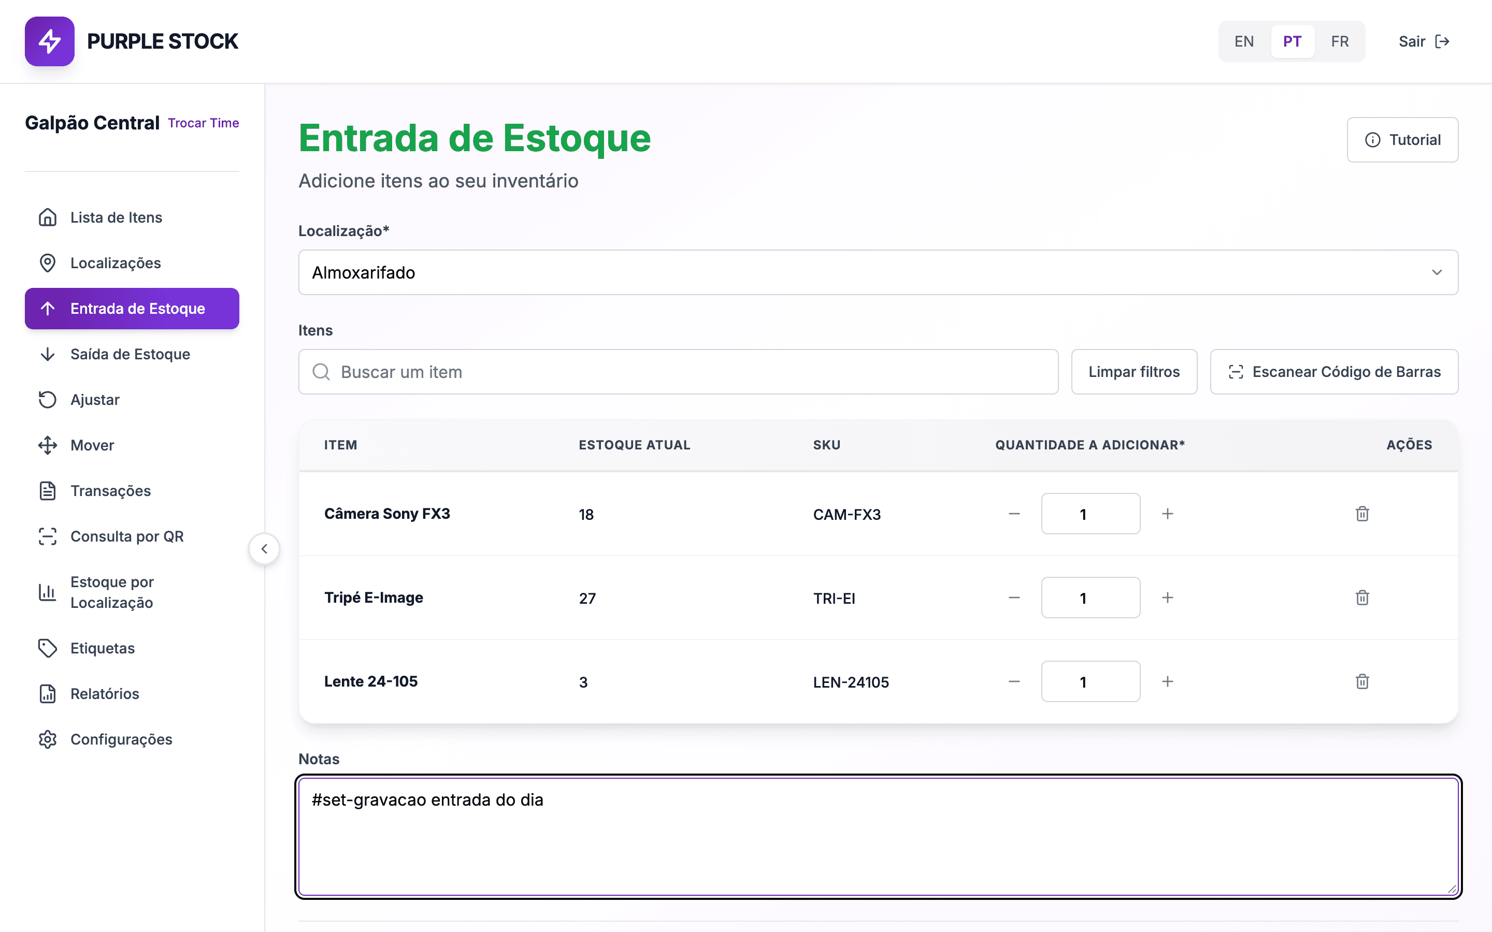This screenshot has width=1492, height=932.
Task: Click Limpar filtros button
Action: 1134,372
